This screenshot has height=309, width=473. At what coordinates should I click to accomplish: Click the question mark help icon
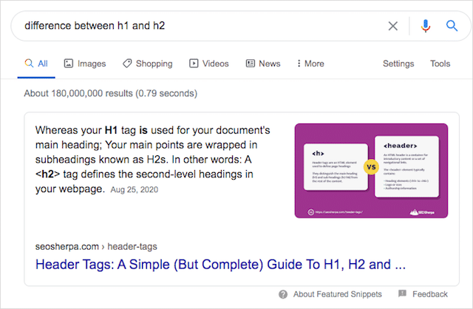coord(283,294)
